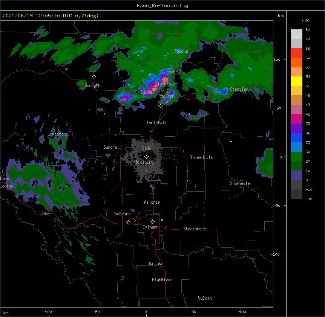This screenshot has width=325, height=317.
Task: Select the Strathmore label
Action: point(195,229)
